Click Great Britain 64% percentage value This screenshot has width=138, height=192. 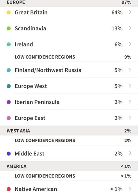pyautogui.click(x=117, y=12)
